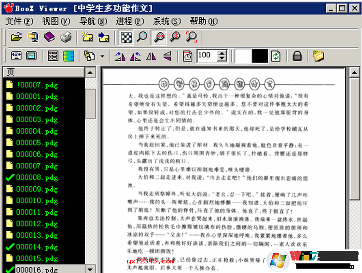Click the color gradient panel icon

pos(69,56)
